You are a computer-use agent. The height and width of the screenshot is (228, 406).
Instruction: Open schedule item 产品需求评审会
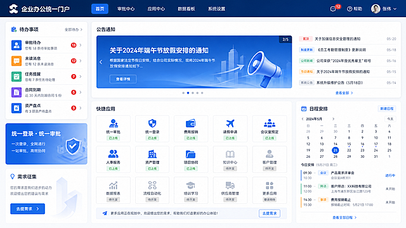point(348,175)
